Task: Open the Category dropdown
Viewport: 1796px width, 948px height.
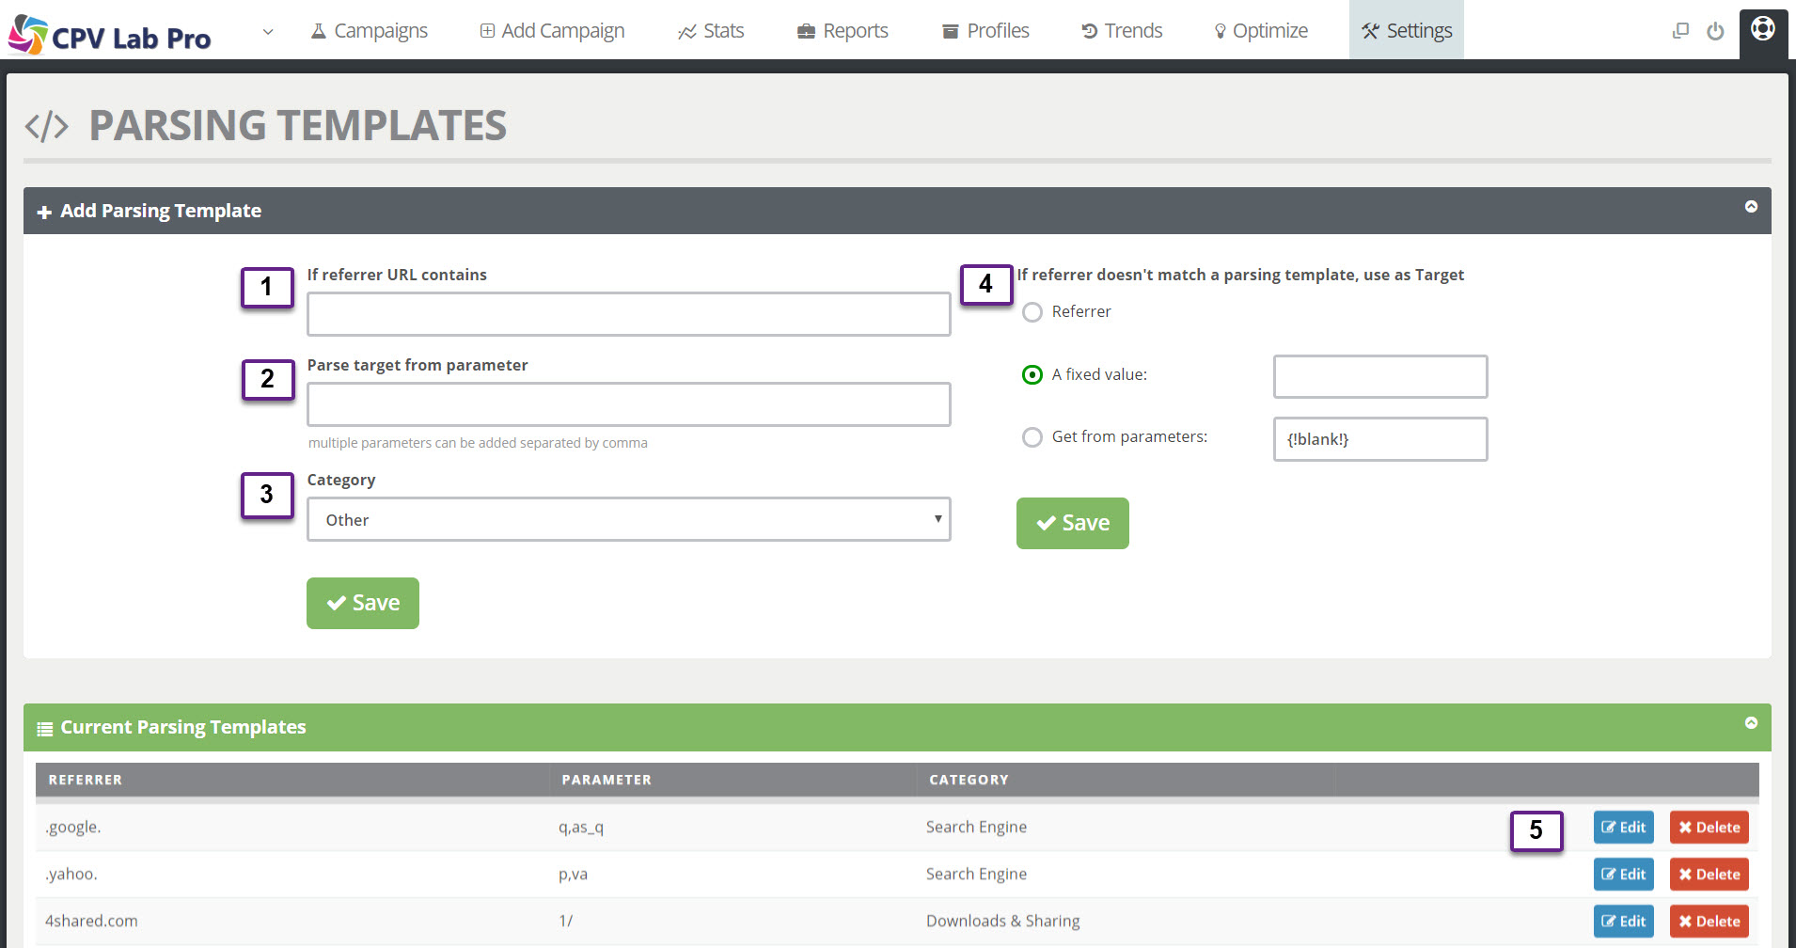Action: [628, 519]
